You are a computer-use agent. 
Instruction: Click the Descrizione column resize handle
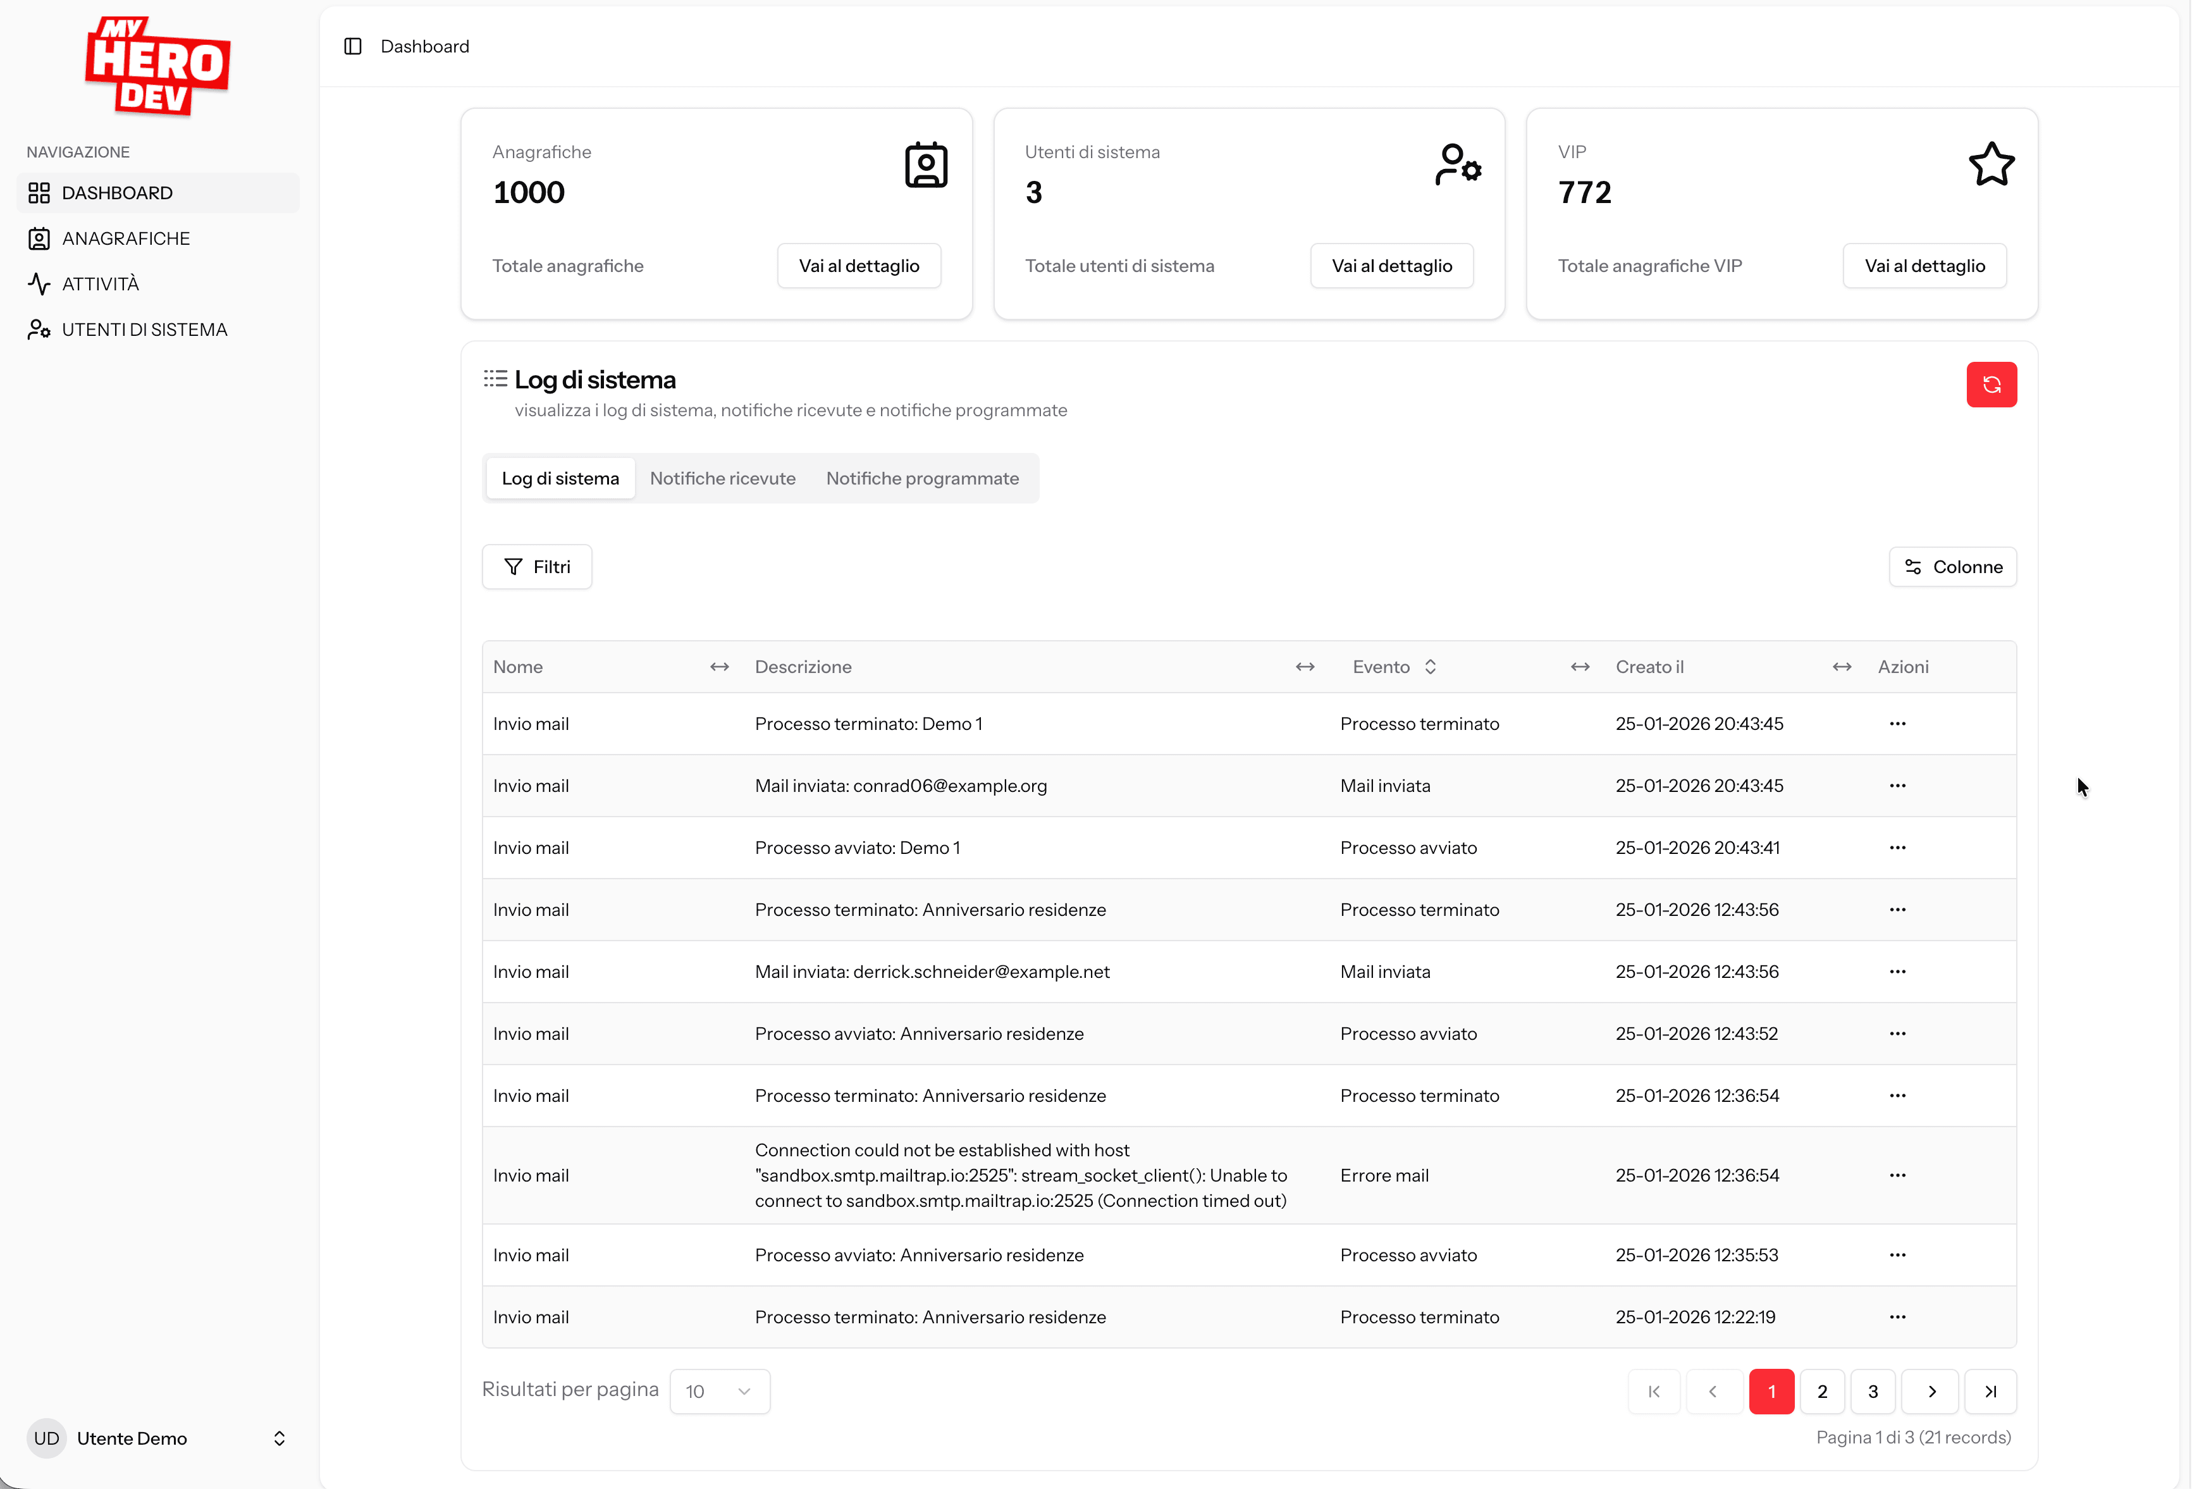click(x=1305, y=667)
